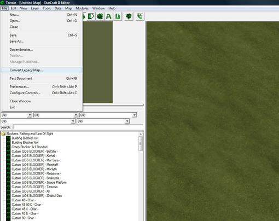Click the SC test document icon

pyautogui.click(x=139, y=16)
